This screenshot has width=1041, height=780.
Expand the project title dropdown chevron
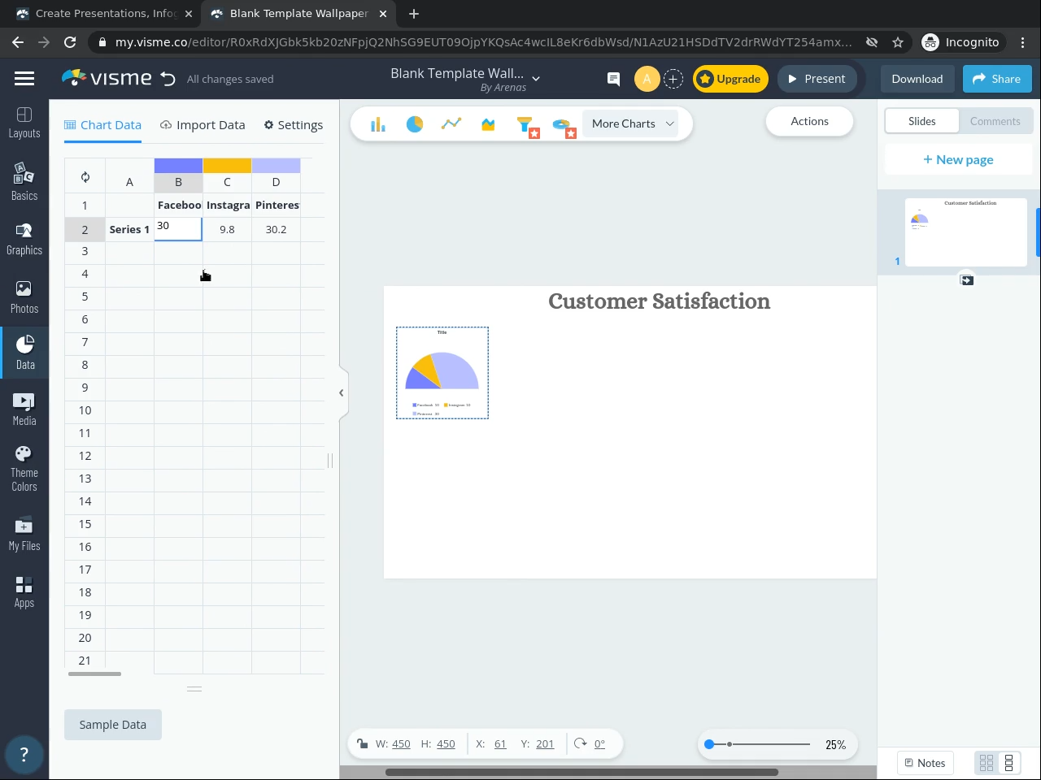point(536,79)
